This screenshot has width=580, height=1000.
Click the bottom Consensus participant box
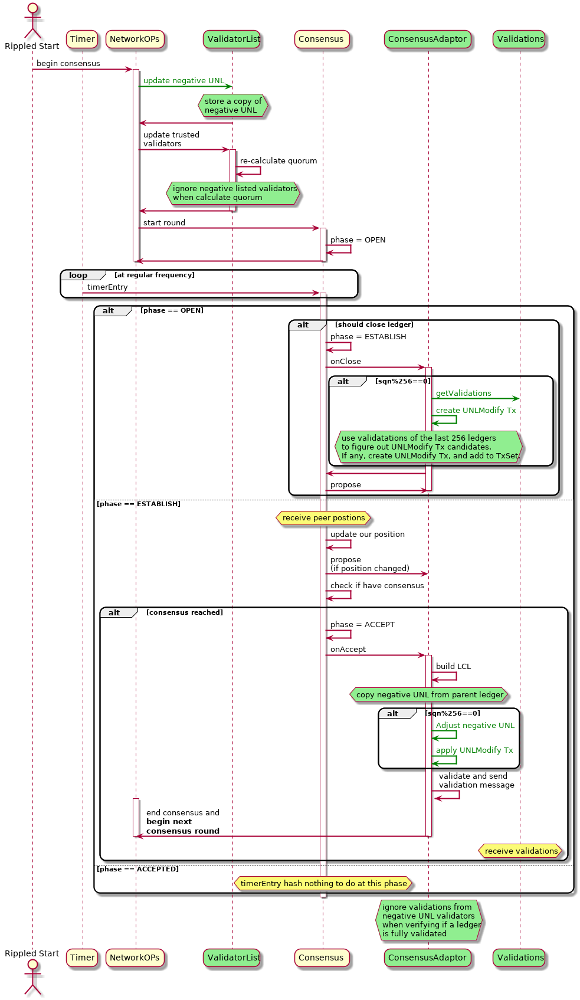point(322,958)
